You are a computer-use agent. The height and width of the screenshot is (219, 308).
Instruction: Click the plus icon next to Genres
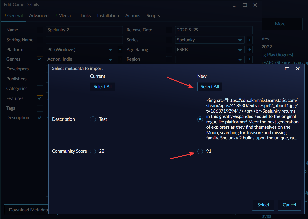coord(120,59)
